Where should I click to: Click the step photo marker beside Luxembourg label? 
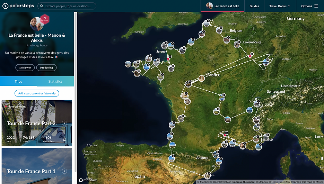coord(237,44)
